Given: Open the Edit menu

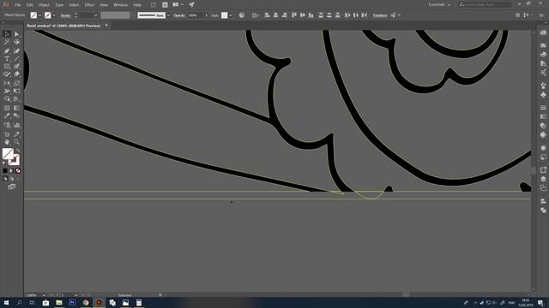Looking at the screenshot, I should click(29, 5).
